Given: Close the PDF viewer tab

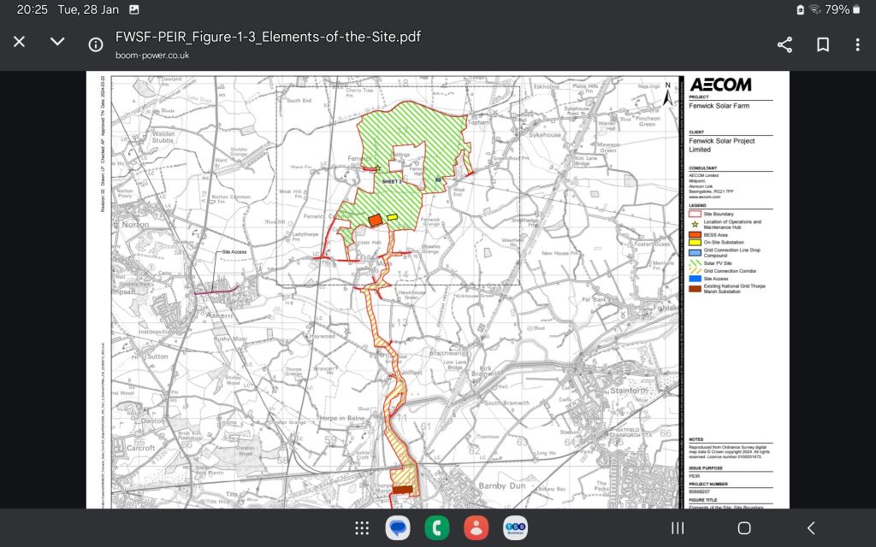Looking at the screenshot, I should tap(19, 42).
